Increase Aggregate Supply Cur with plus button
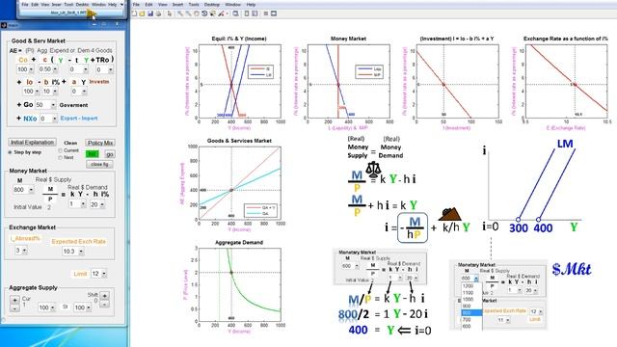617x347 pixels. click(15, 300)
